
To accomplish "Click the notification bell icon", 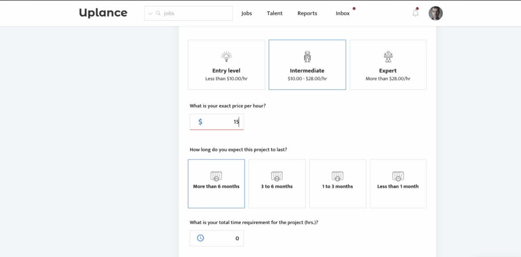I will pyautogui.click(x=415, y=13).
